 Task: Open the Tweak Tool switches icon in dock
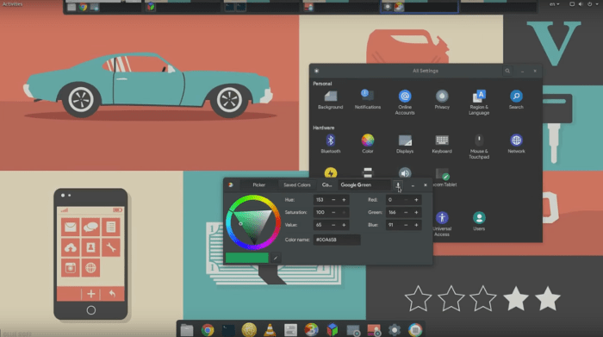[x=291, y=330]
